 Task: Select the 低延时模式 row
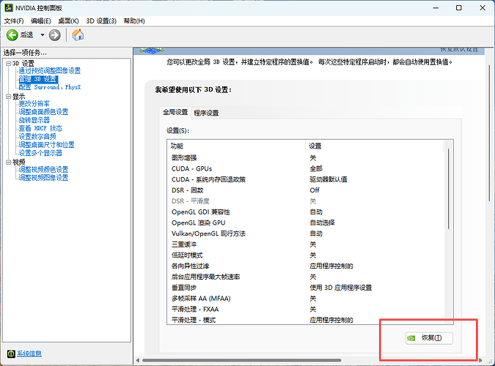point(306,255)
